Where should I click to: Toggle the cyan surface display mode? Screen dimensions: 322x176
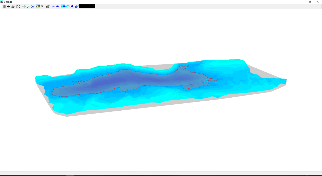pyautogui.click(x=67, y=6)
